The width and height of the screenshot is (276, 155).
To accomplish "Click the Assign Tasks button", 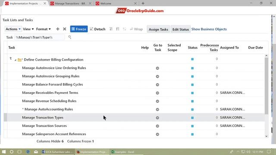I will (x=158, y=29).
